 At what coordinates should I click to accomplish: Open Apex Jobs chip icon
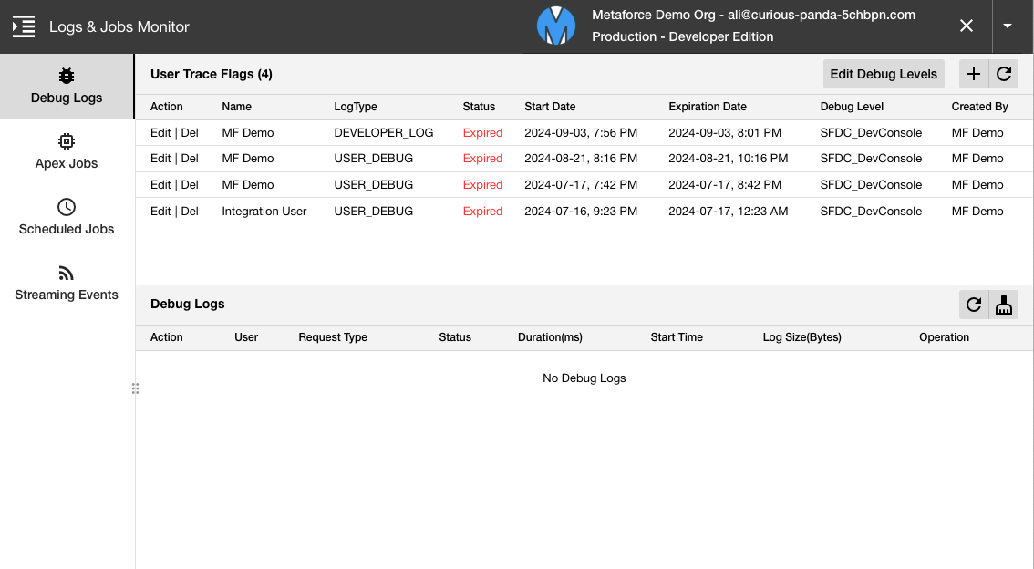click(x=67, y=141)
